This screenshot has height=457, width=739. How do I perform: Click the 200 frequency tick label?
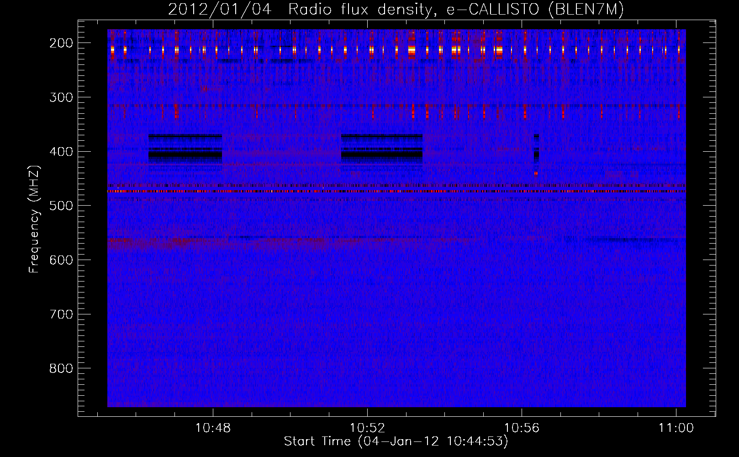[x=61, y=43]
